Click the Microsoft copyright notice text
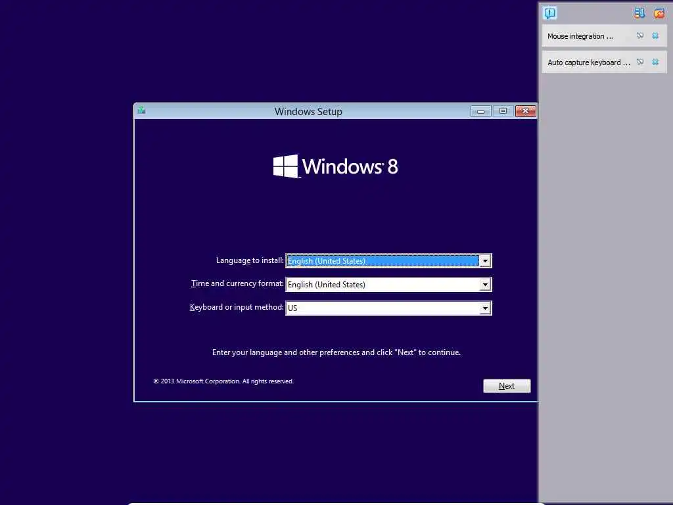The width and height of the screenshot is (673, 505). pos(223,381)
